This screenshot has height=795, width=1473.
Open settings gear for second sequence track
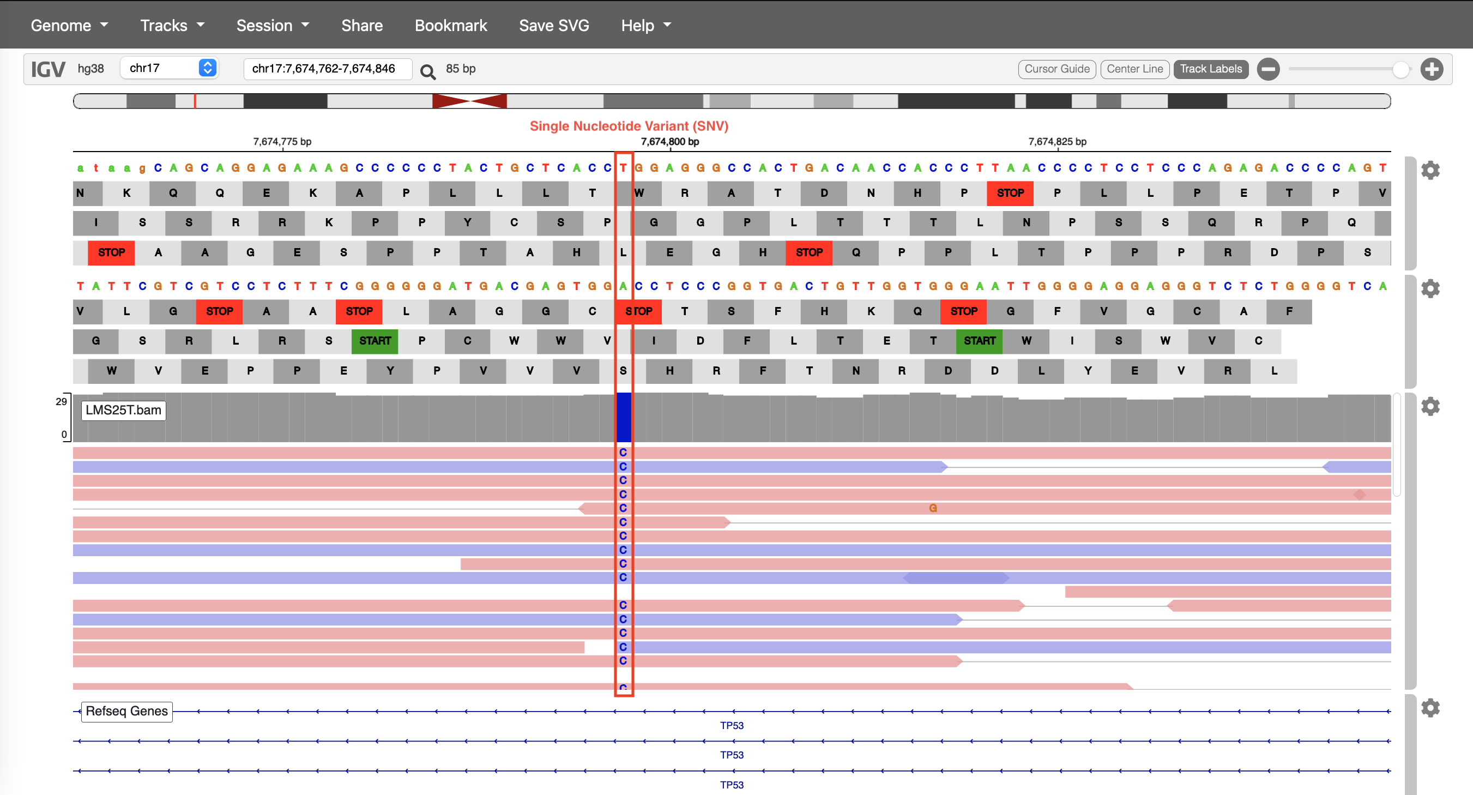(x=1429, y=288)
